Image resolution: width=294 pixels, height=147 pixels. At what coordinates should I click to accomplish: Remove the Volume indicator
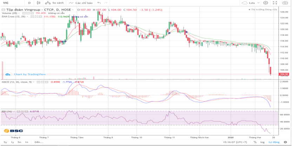(32, 13)
